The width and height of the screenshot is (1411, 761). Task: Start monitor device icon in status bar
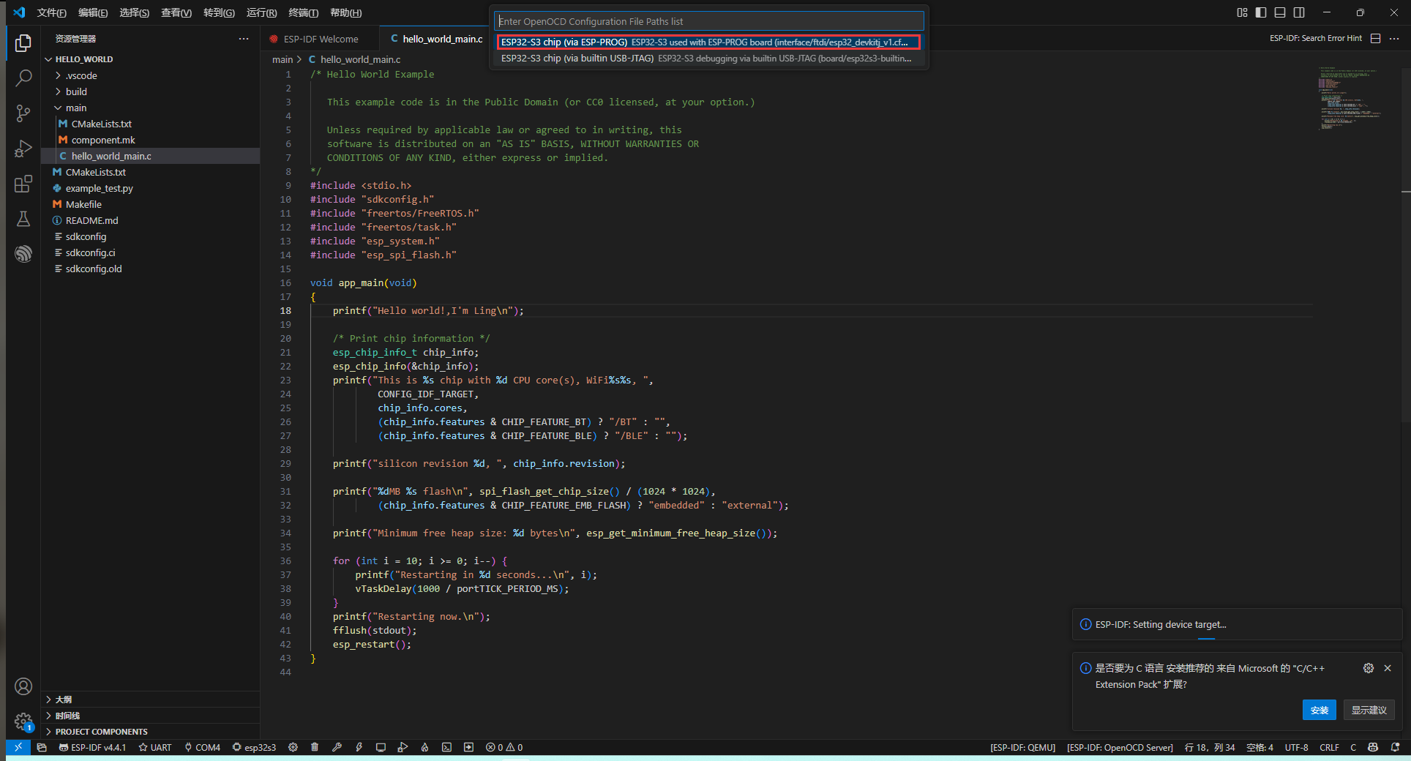[x=381, y=747]
